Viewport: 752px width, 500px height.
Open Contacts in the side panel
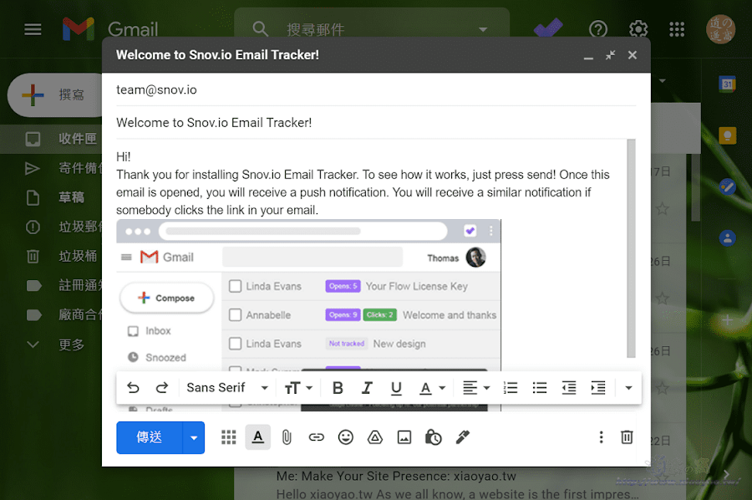pos(728,237)
